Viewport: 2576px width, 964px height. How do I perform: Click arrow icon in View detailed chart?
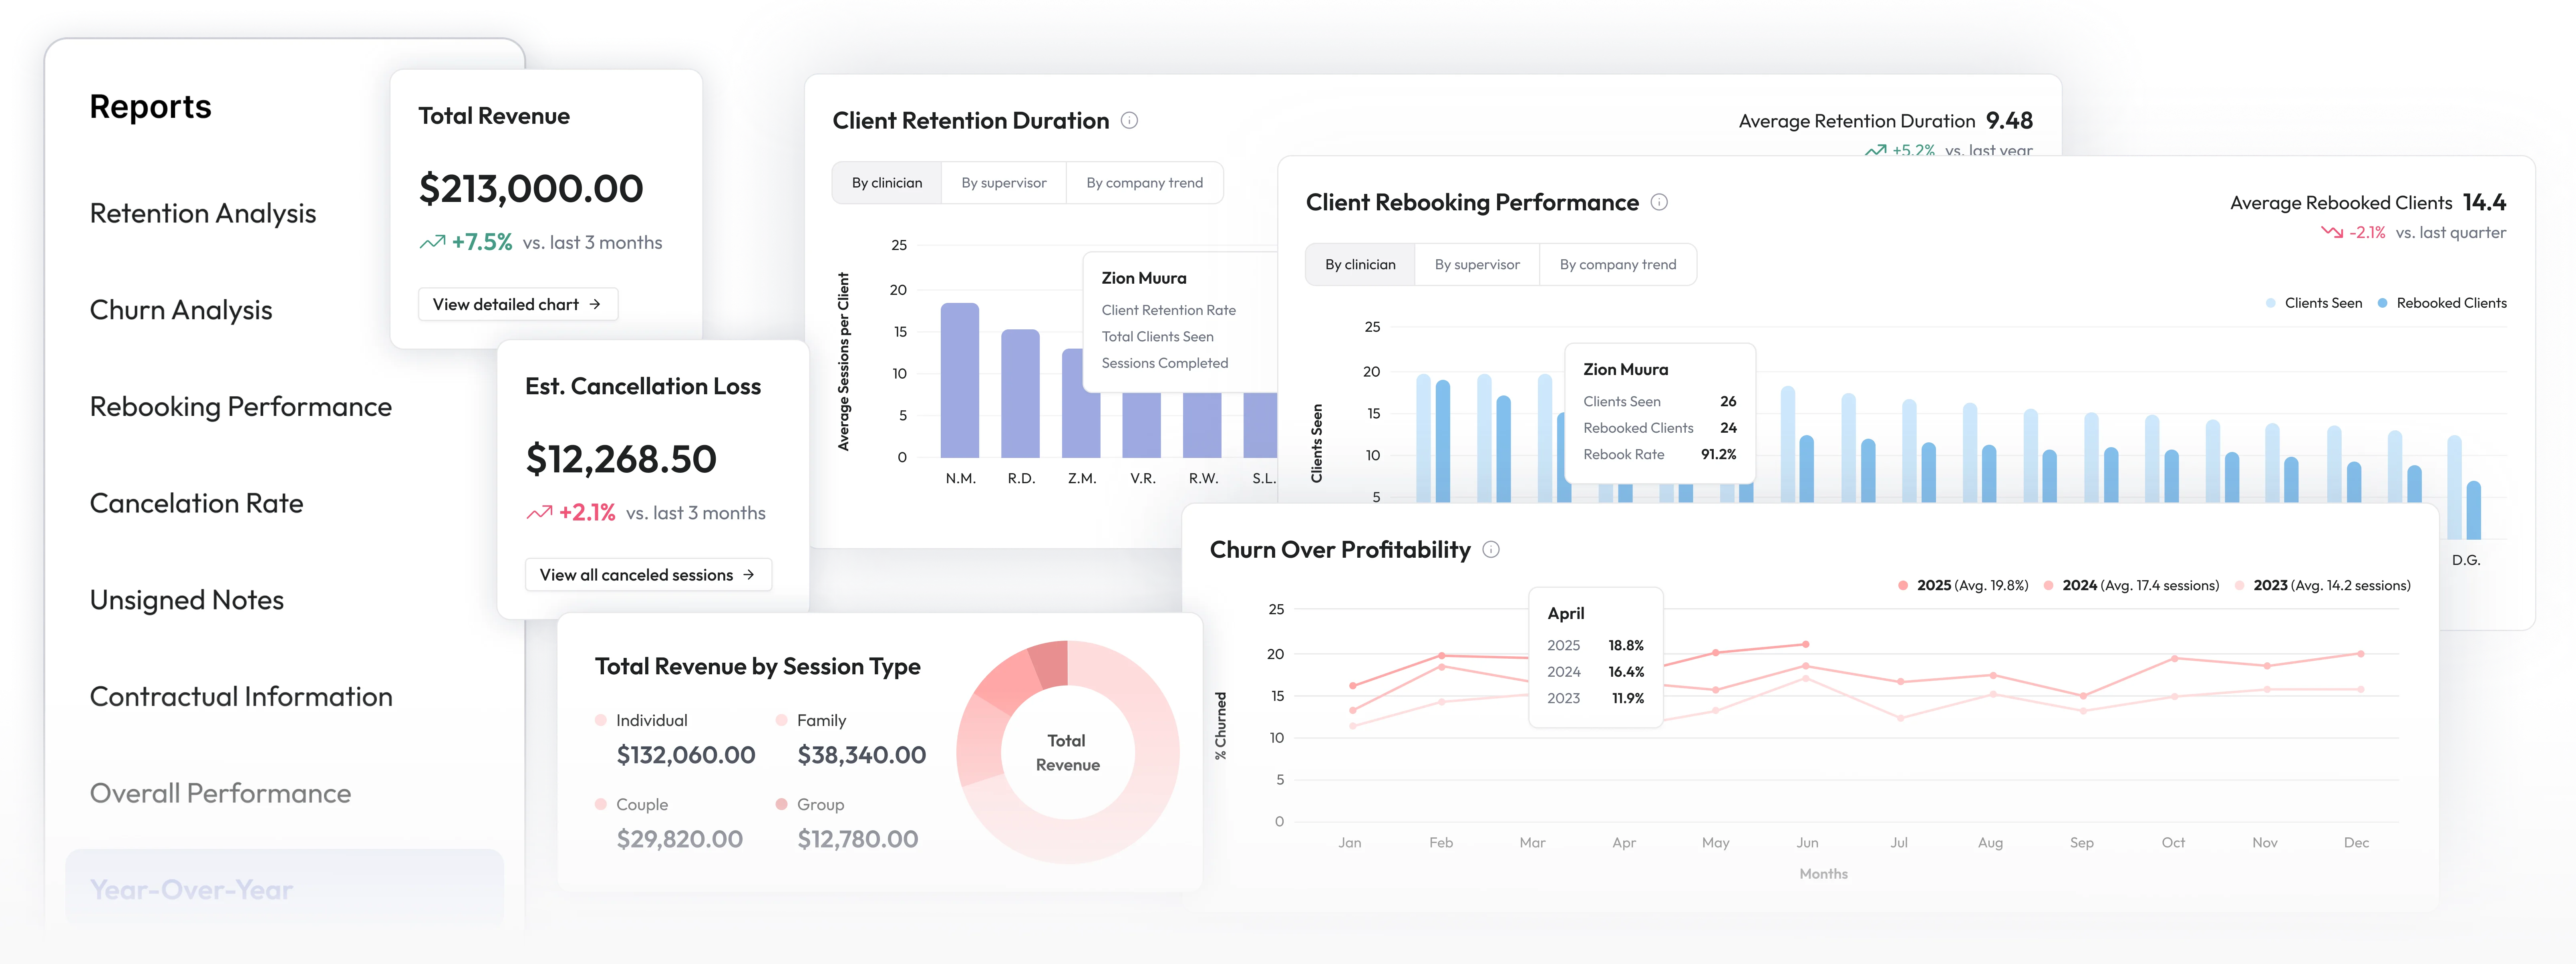[595, 304]
